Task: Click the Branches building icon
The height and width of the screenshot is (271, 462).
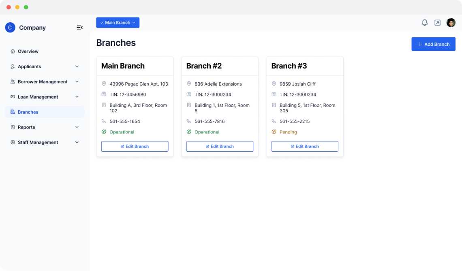Action: pos(13,112)
